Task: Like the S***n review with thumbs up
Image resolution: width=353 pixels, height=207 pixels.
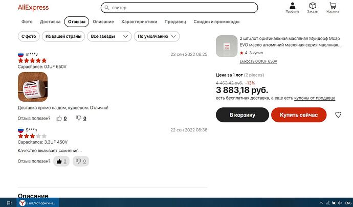Action: click(x=61, y=161)
